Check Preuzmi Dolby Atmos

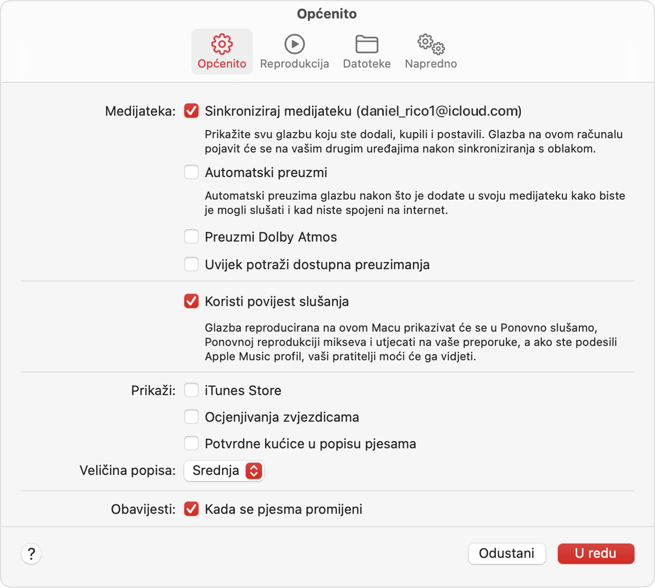pos(191,236)
